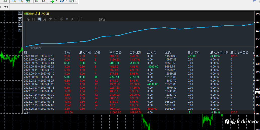The height and width of the screenshot is (130, 260).
Task: Select week row 2023.07.24 ~ 2023.07.30
Action: (39, 95)
